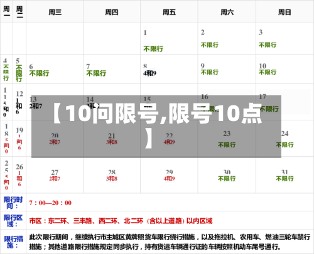The height and width of the screenshot is (254, 314).
Task: Click the 不限行 text for date 10
Action: (268, 72)
